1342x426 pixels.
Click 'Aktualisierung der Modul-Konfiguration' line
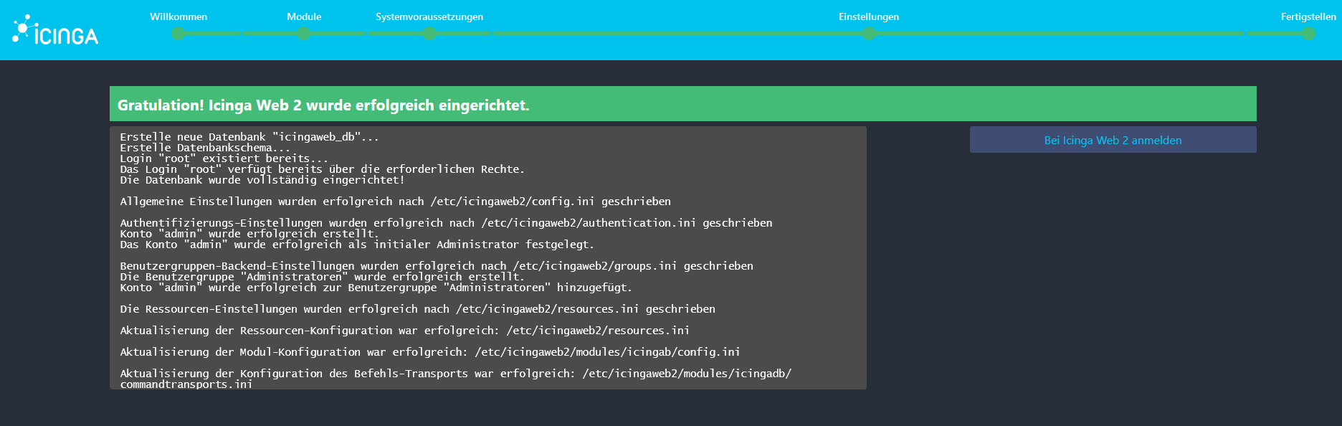(430, 352)
